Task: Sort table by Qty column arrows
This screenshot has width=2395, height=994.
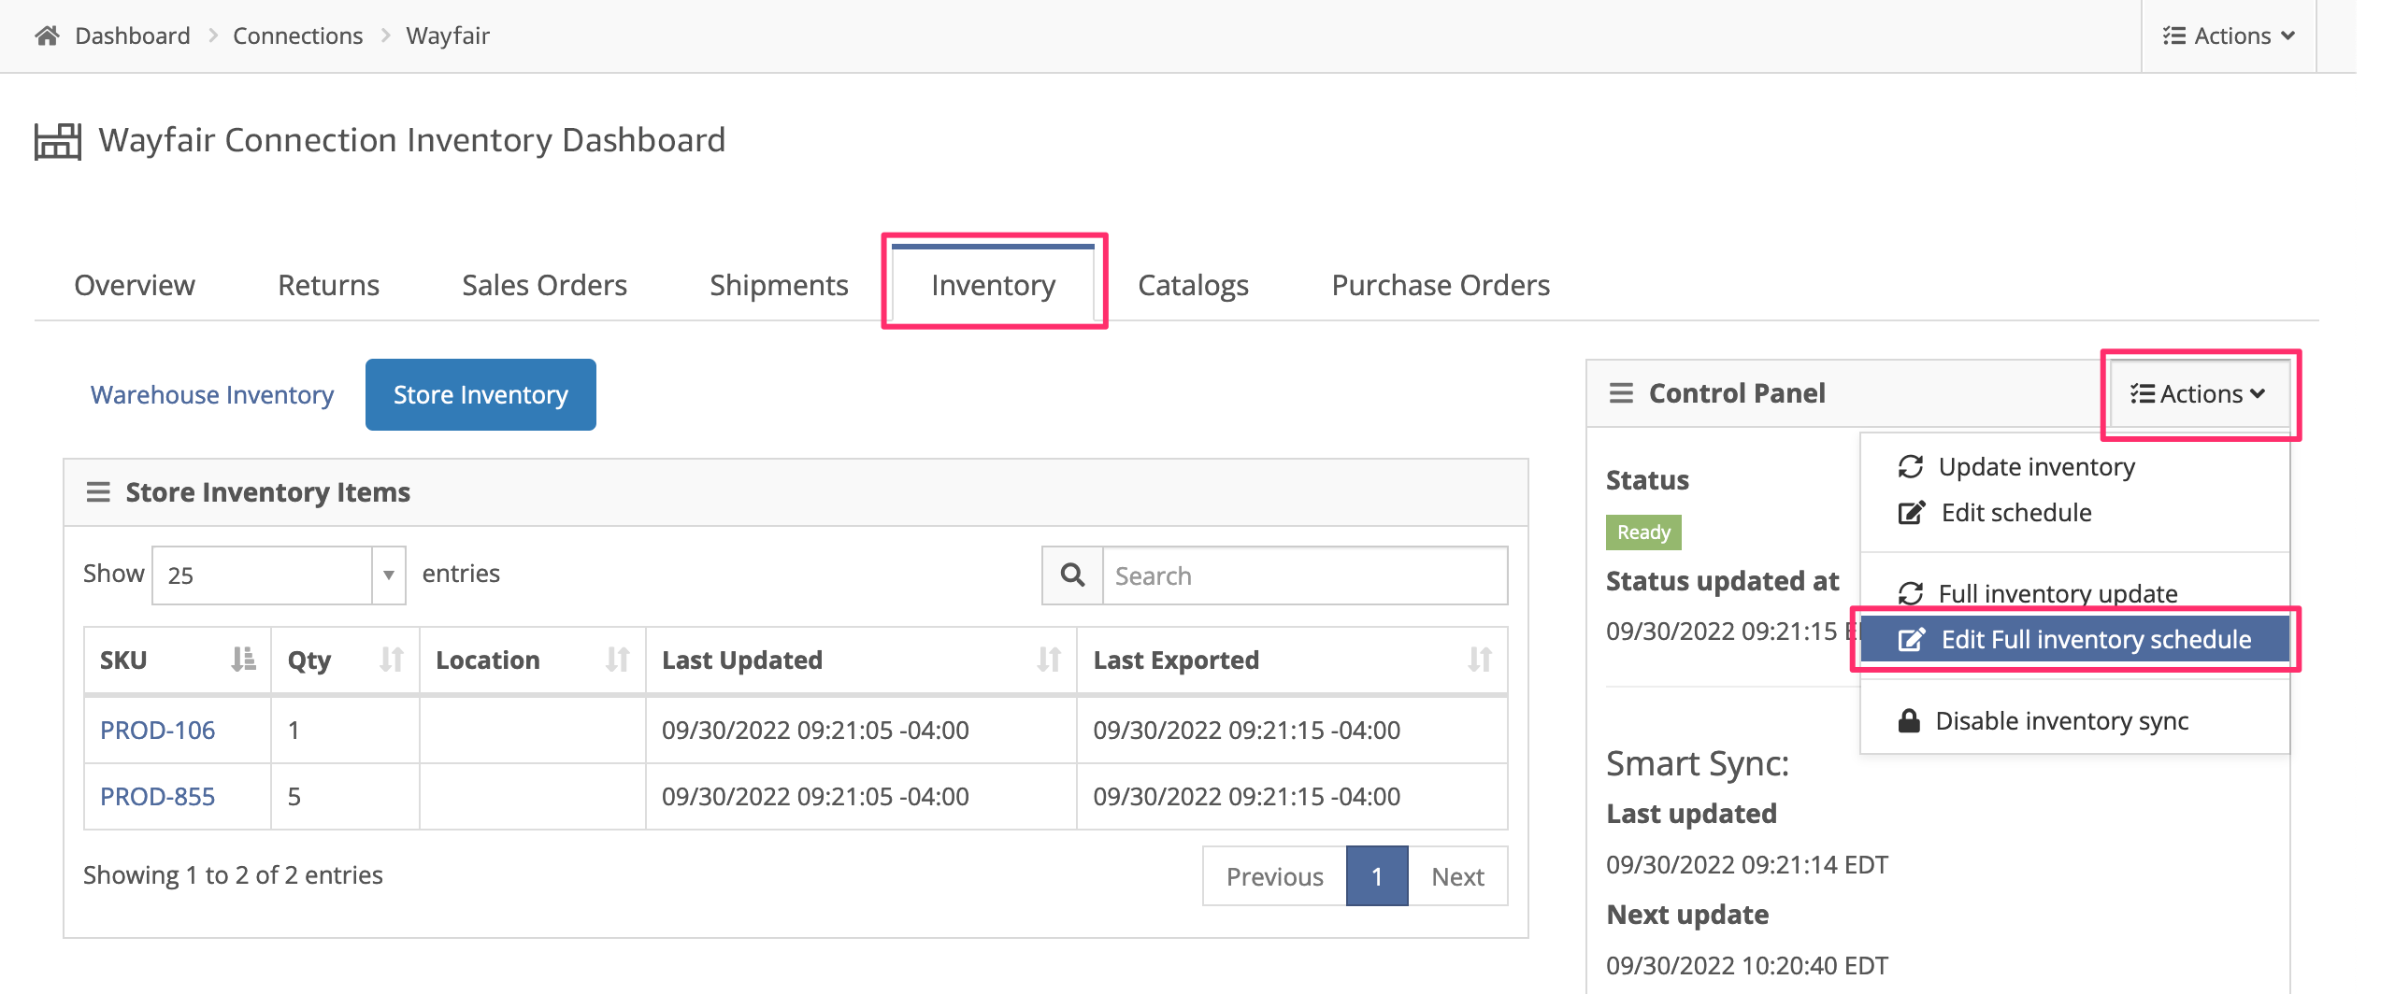Action: 392,660
